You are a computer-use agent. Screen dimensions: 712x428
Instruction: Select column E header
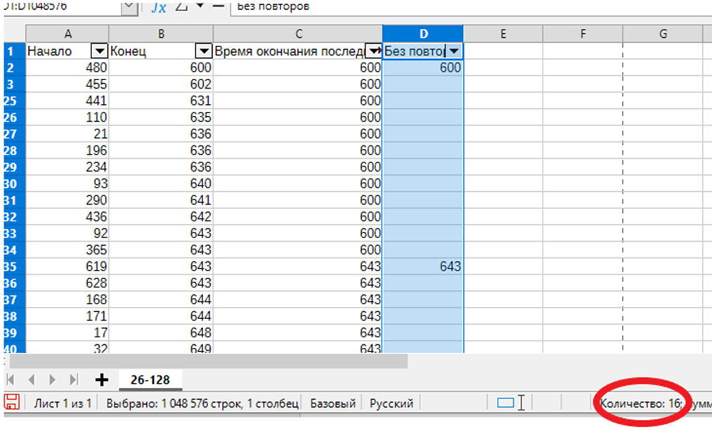click(x=503, y=33)
